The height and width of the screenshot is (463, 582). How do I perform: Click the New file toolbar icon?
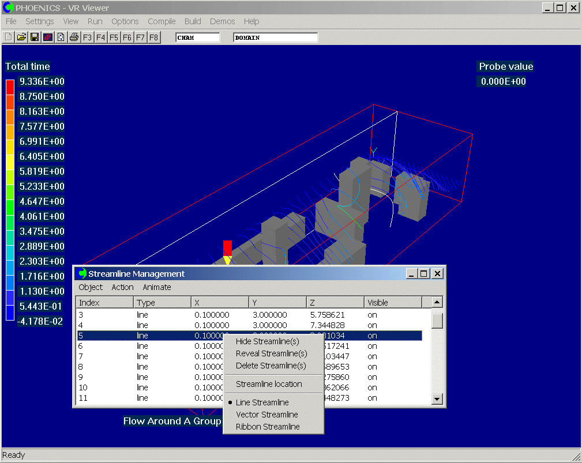9,37
